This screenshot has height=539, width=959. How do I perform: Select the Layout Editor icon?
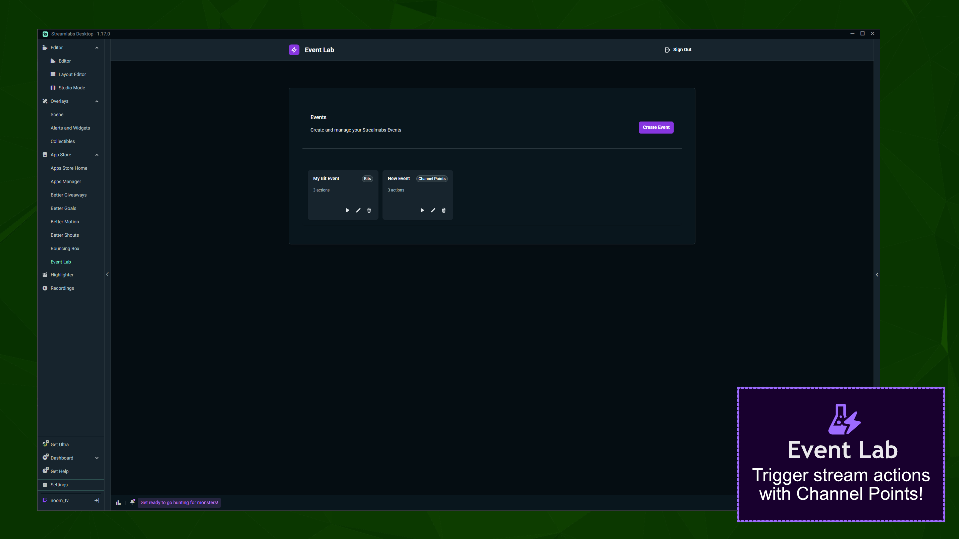click(53, 74)
